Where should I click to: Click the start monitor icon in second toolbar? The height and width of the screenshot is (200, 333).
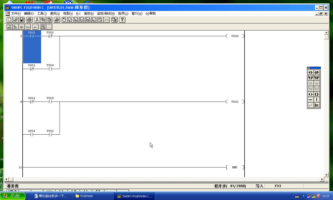(43, 27)
